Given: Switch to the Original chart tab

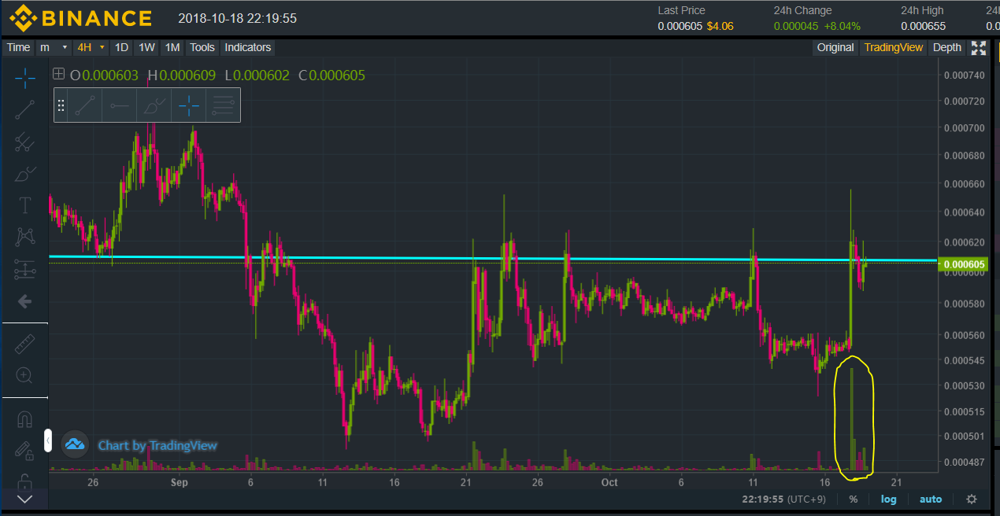Looking at the screenshot, I should click(835, 48).
